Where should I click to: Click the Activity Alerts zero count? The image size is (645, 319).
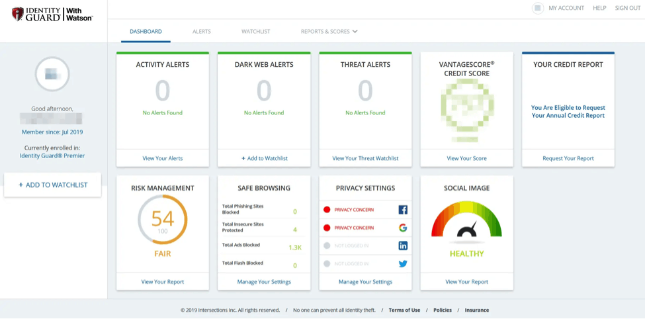(163, 91)
